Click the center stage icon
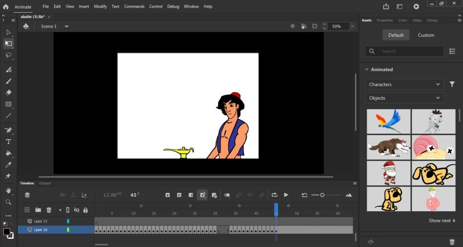 (293, 26)
